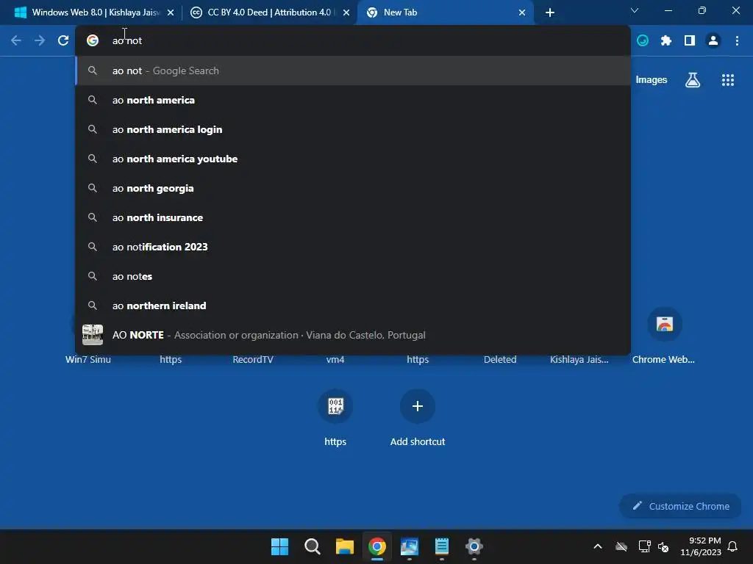Choose suggestion 'ao notification 2023'
Image resolution: width=753 pixels, height=564 pixels.
(x=353, y=247)
